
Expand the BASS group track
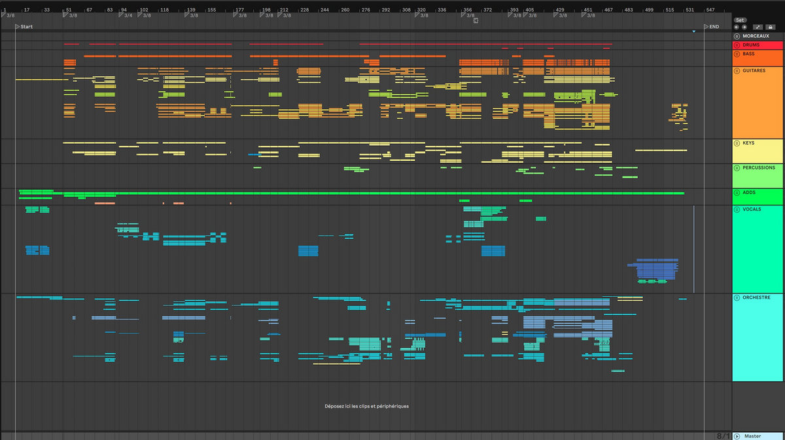(x=737, y=54)
